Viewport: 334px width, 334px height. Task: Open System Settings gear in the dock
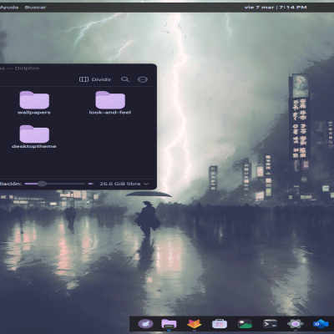[x=296, y=324]
